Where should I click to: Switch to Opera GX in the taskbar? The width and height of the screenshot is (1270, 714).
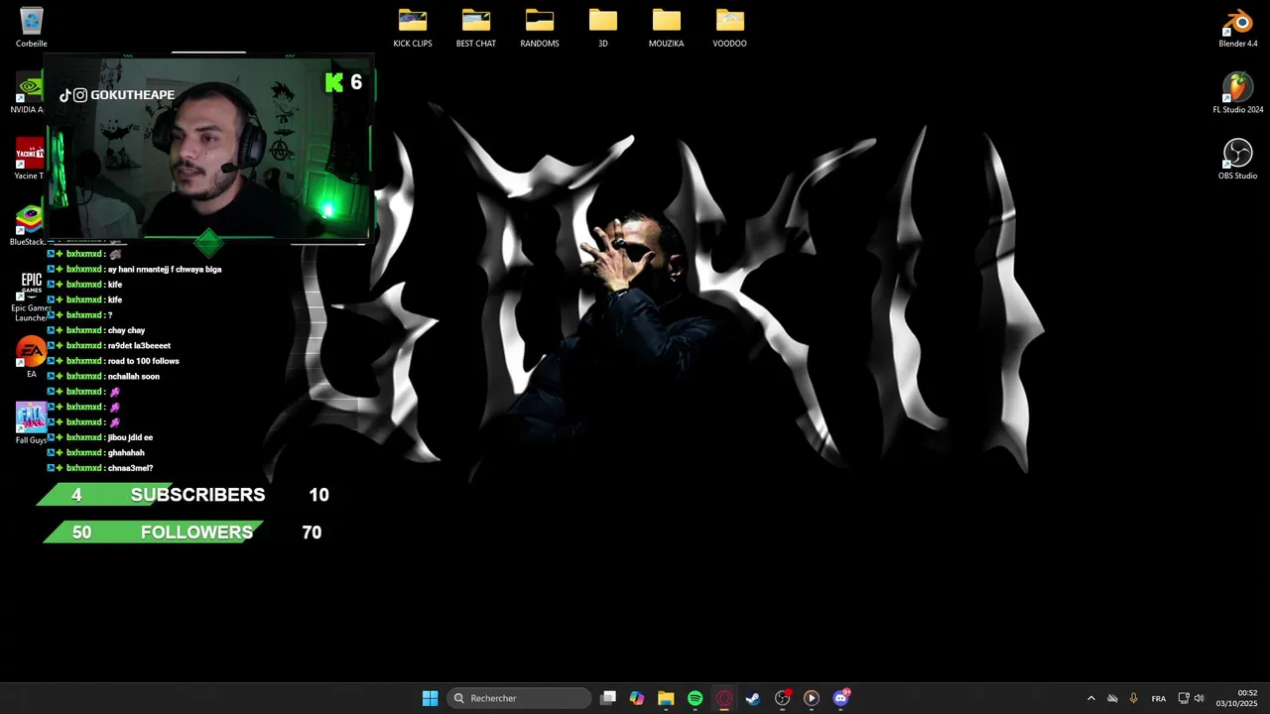(x=724, y=698)
